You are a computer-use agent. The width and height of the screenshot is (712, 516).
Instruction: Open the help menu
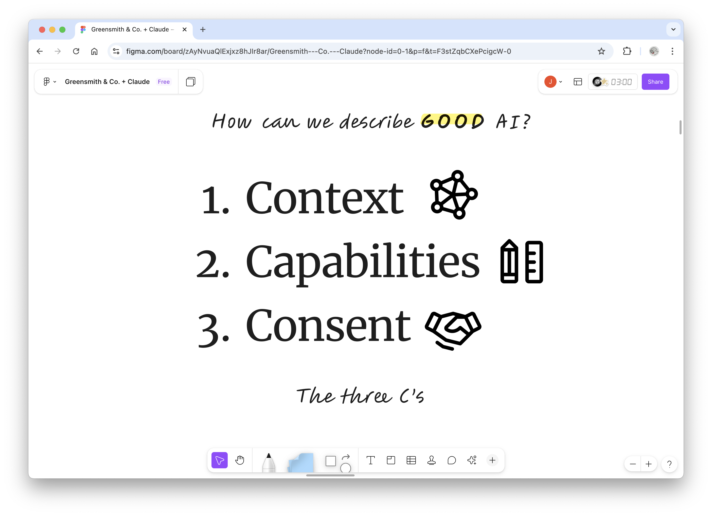[x=669, y=464]
